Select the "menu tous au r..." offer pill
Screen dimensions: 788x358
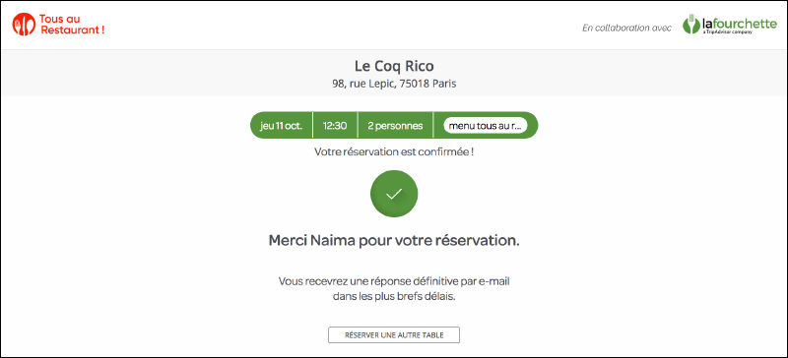click(x=486, y=126)
